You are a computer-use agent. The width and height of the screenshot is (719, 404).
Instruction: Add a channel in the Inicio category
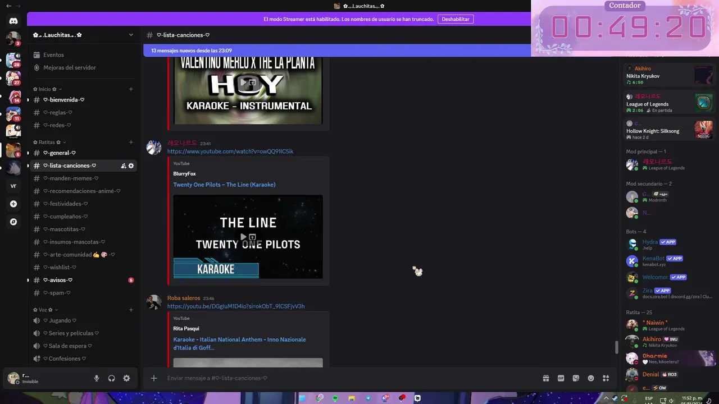[131, 89]
